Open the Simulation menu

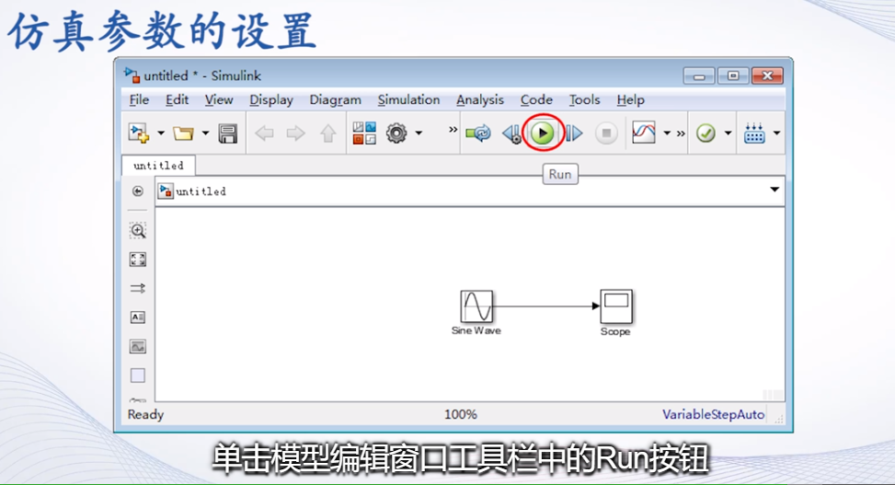point(408,100)
